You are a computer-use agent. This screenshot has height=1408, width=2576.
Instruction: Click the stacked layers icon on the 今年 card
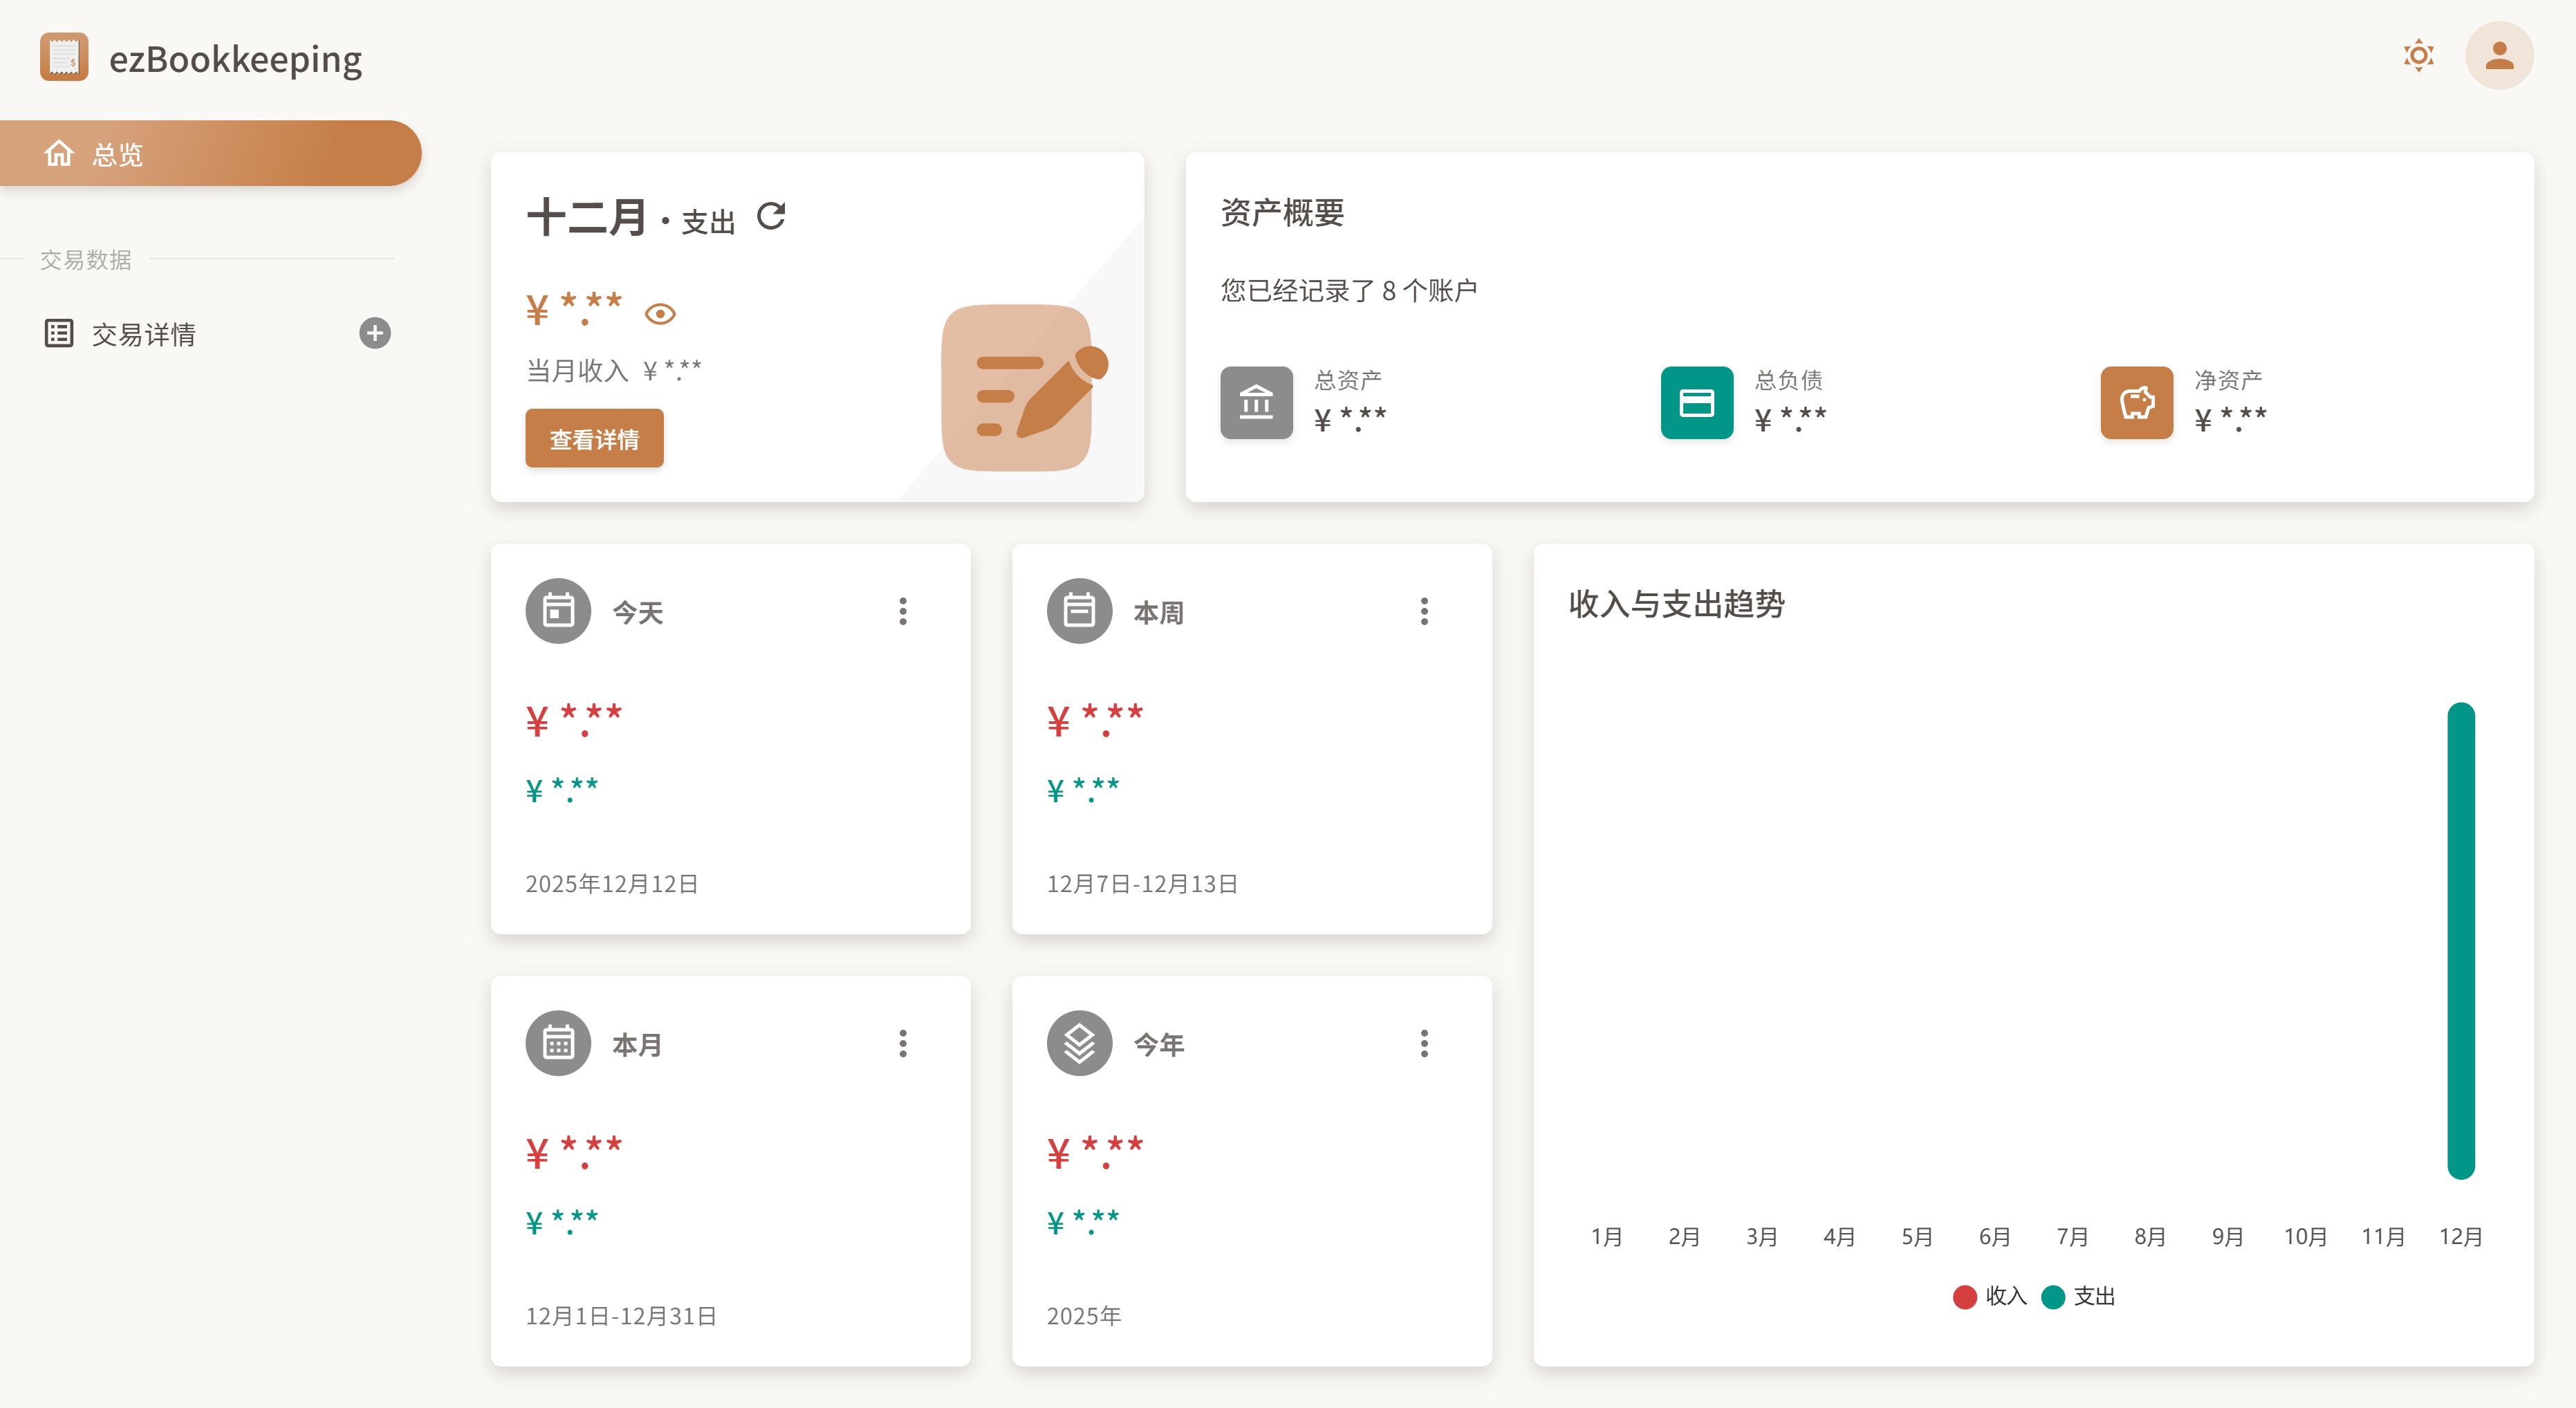pyautogui.click(x=1079, y=1043)
